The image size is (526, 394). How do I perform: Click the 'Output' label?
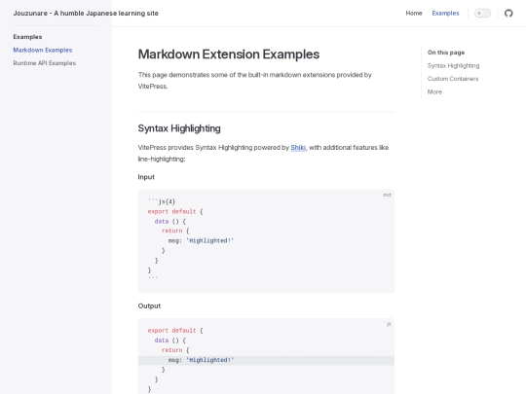click(149, 305)
